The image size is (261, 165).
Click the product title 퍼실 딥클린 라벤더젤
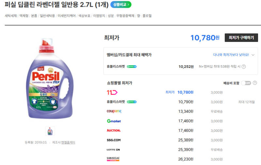56,5
